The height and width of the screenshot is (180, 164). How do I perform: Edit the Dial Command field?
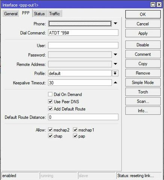click(83, 33)
